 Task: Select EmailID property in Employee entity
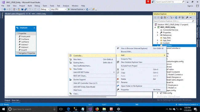[x=24, y=50]
